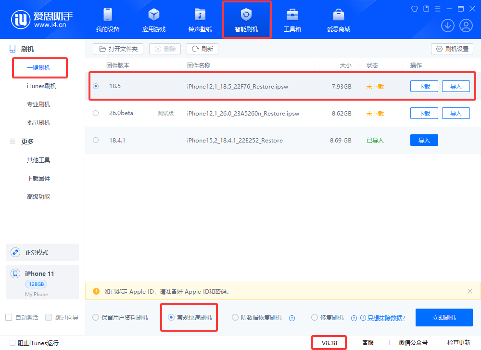481x350 pixels.
Task: Choose 保留用户资料刷机 flash mode
Action: pos(96,318)
